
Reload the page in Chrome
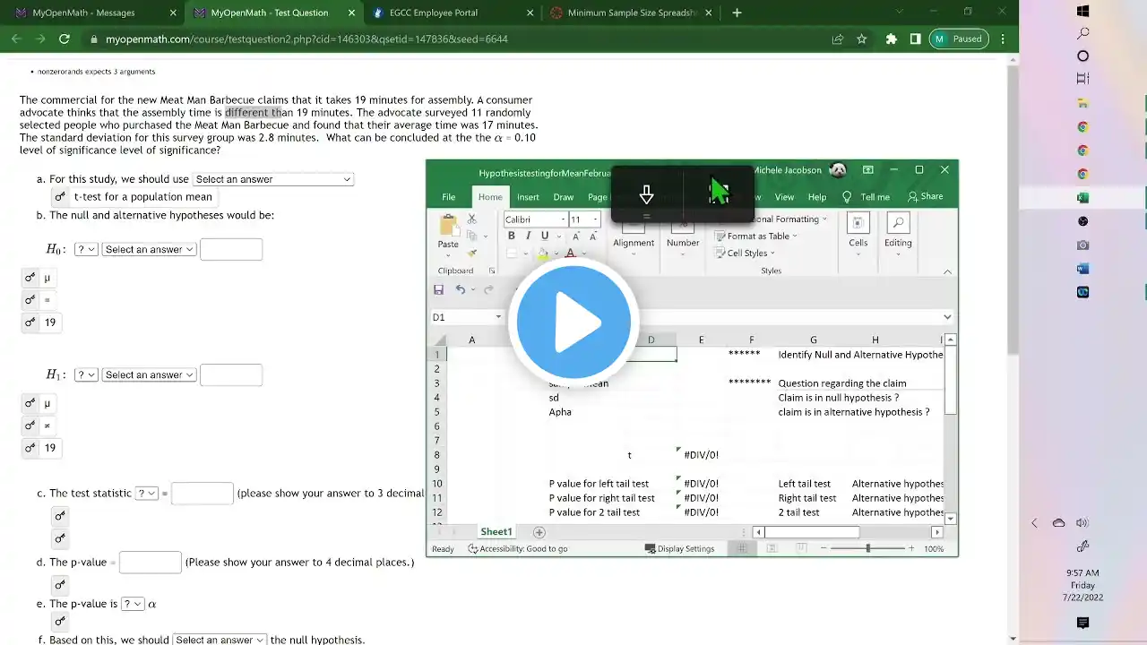65,39
